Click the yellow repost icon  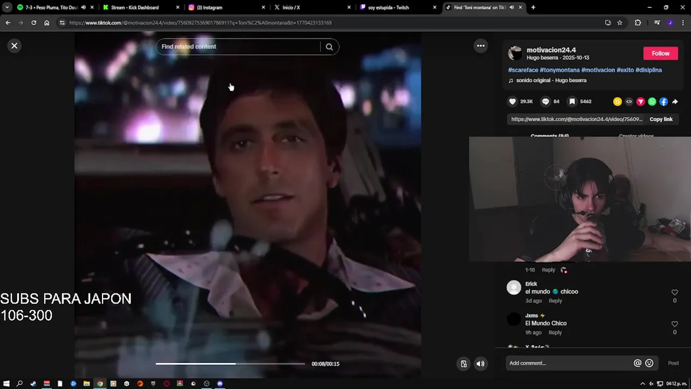click(x=617, y=102)
